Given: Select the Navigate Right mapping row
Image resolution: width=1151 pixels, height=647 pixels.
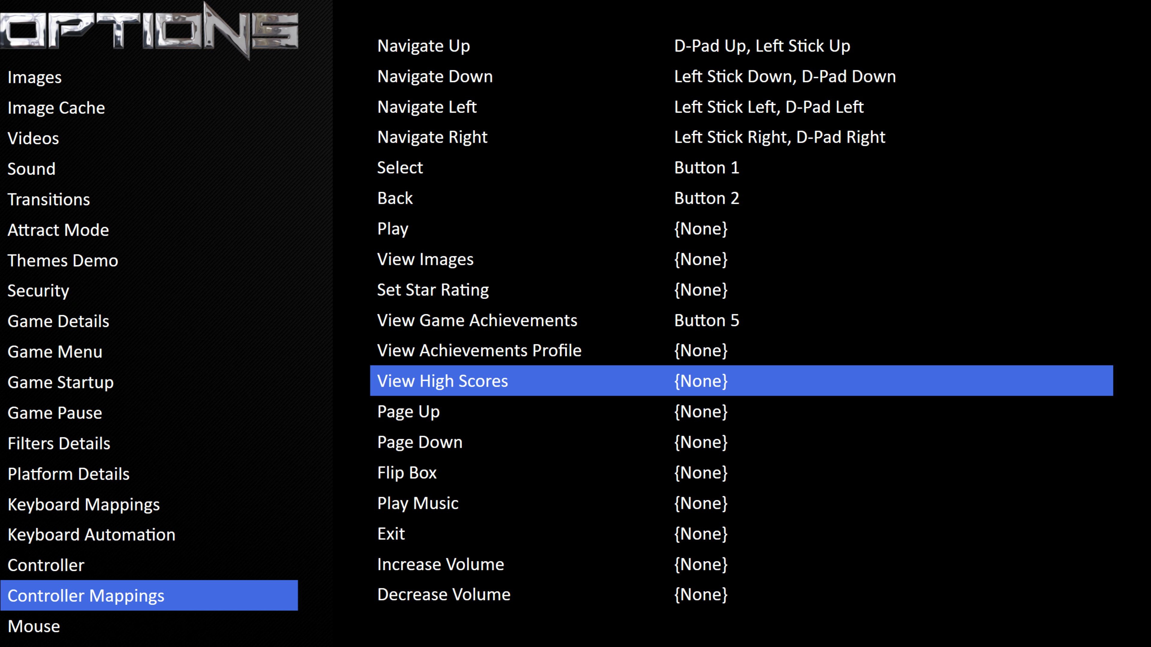Looking at the screenshot, I should click(x=742, y=137).
